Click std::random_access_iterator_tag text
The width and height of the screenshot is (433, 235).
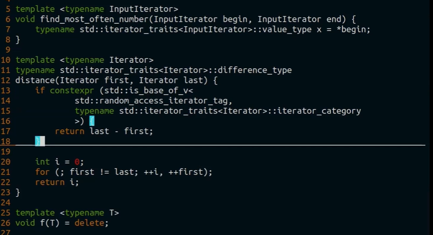coord(153,101)
